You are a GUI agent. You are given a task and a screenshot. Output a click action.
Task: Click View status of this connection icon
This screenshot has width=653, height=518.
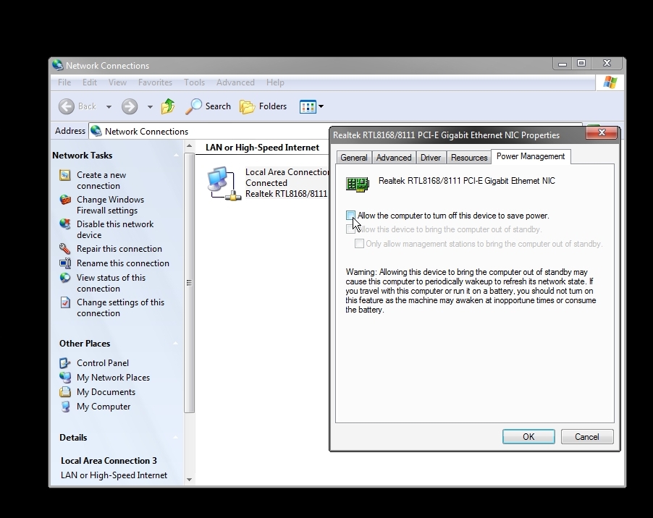point(65,278)
